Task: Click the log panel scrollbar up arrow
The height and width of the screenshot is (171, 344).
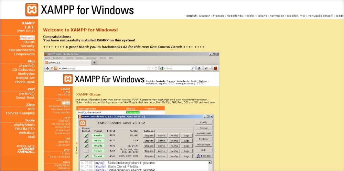Action: [x=211, y=162]
